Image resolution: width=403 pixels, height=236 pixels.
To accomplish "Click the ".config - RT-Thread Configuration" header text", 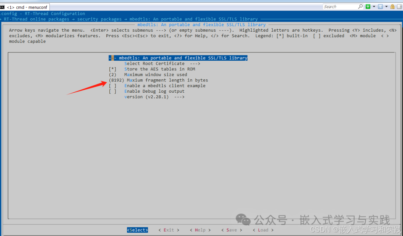I will tap(43, 14).
